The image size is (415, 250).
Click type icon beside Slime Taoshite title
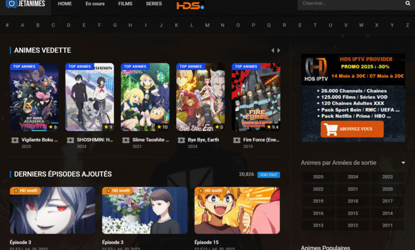(x=126, y=140)
